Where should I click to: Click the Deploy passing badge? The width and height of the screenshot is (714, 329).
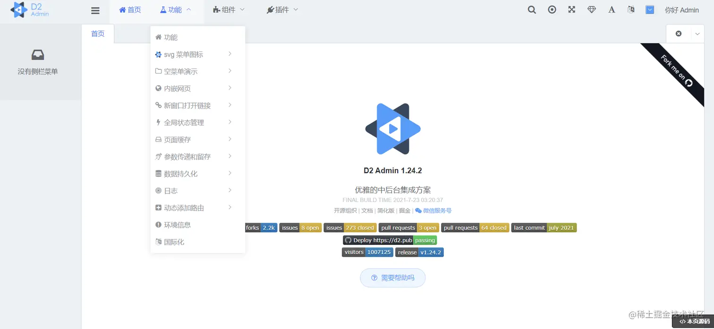pos(390,240)
